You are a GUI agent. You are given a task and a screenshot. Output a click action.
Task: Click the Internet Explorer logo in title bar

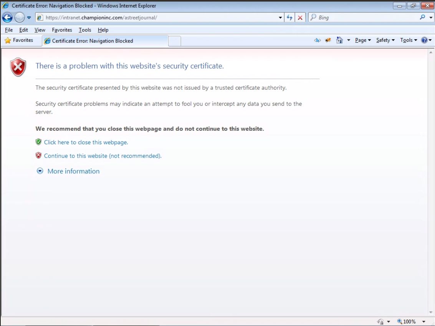click(x=5, y=5)
